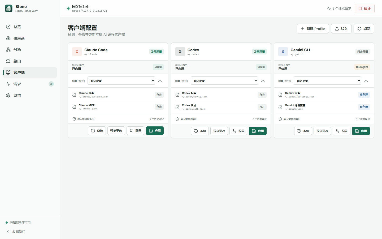Apply config to Gemini CLI with 应用
This screenshot has width=382, height=239.
[361, 131]
